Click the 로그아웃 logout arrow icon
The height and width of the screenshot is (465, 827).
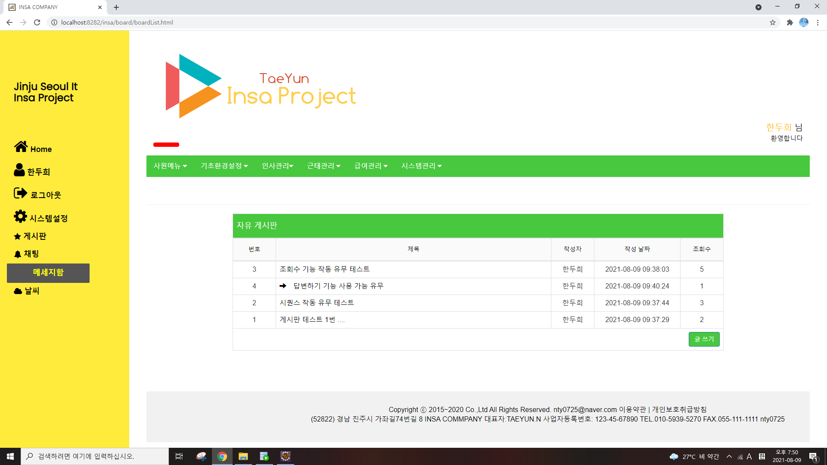point(20,193)
